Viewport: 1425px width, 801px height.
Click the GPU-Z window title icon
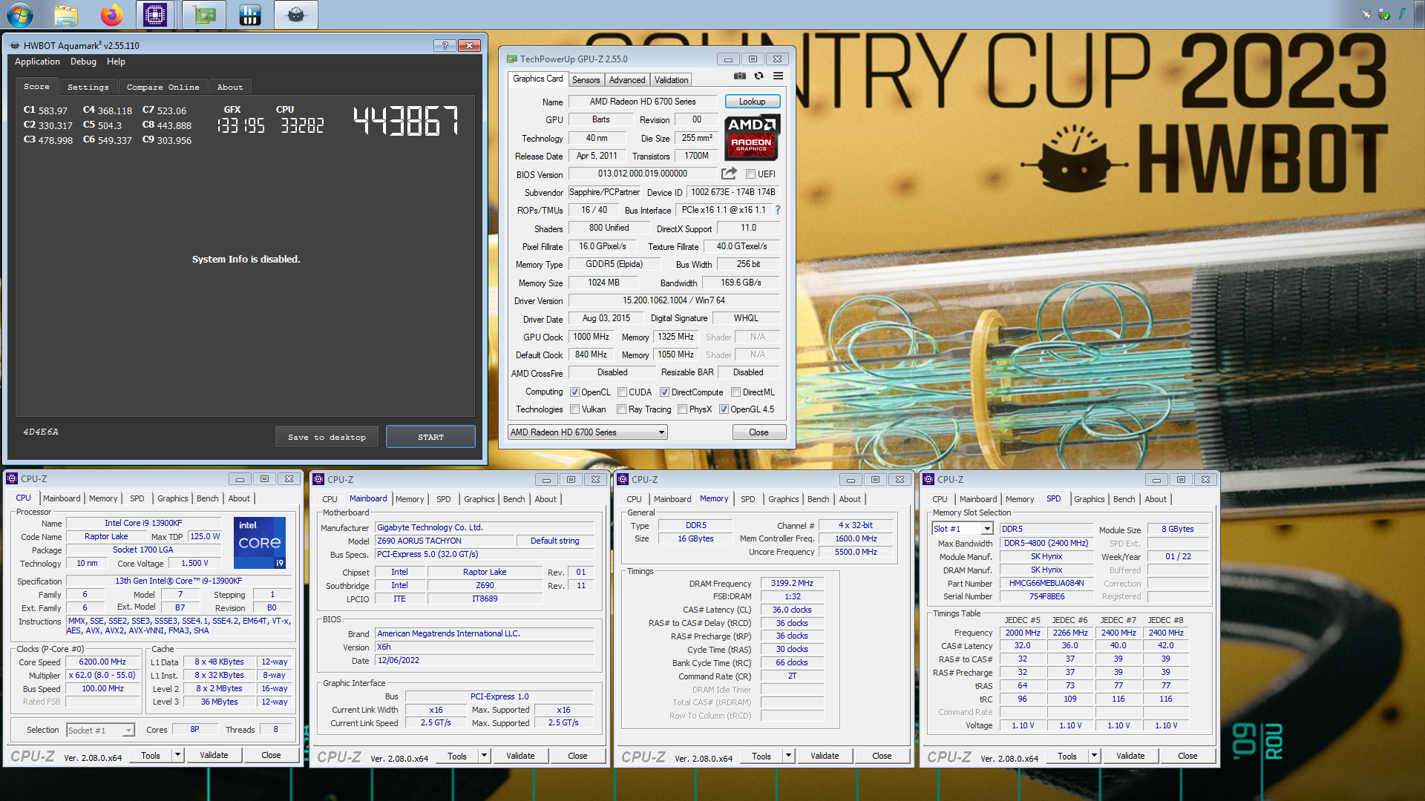[x=511, y=59]
